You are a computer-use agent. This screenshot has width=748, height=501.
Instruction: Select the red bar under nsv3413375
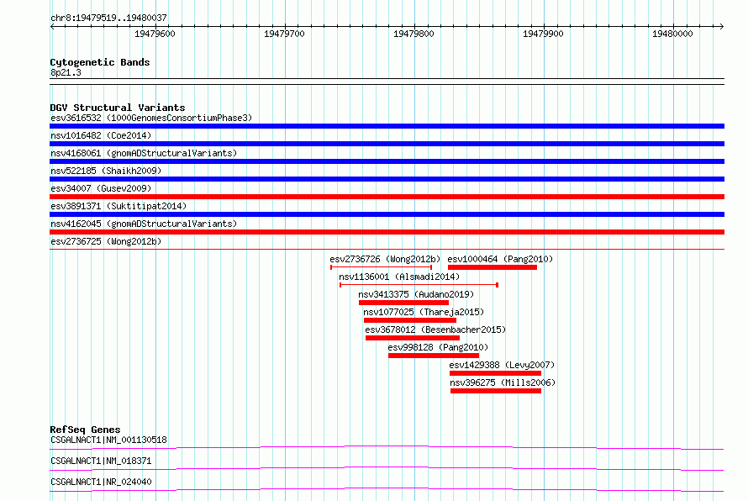(403, 303)
